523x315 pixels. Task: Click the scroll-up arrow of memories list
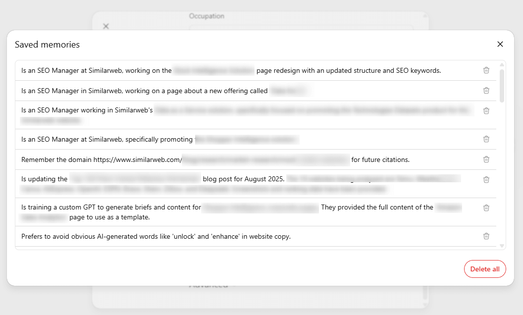click(x=502, y=64)
